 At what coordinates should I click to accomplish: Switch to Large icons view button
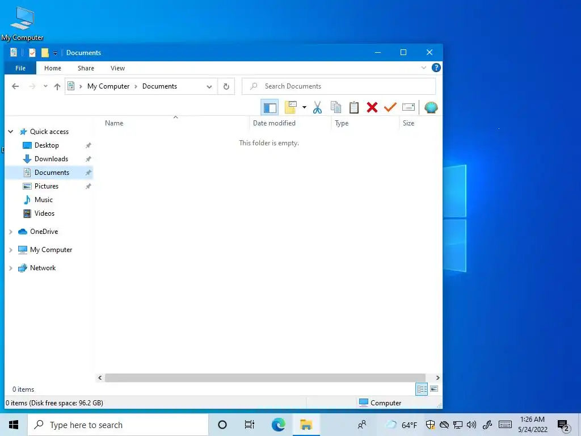pyautogui.click(x=434, y=389)
